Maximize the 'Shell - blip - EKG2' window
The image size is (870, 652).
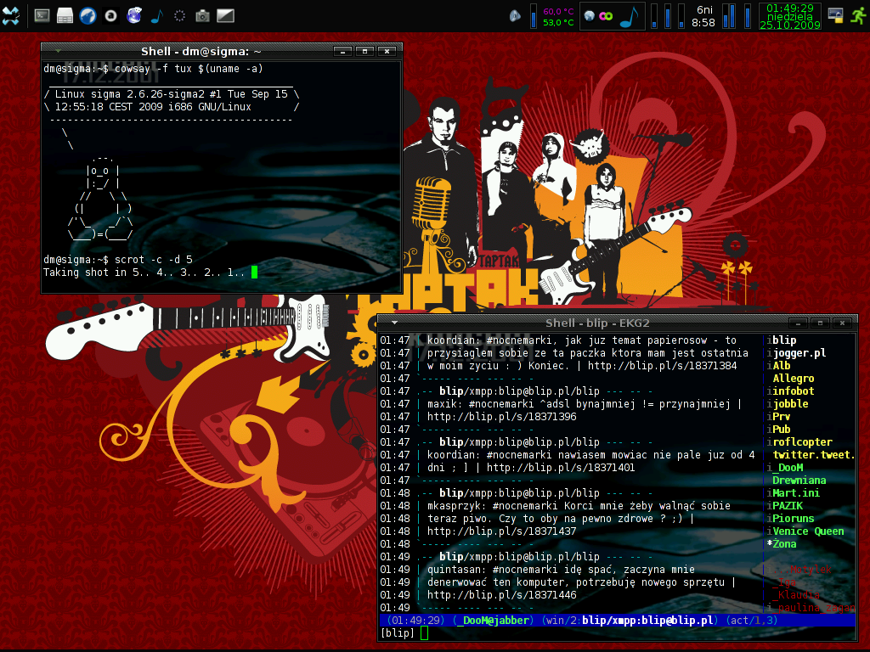point(820,323)
